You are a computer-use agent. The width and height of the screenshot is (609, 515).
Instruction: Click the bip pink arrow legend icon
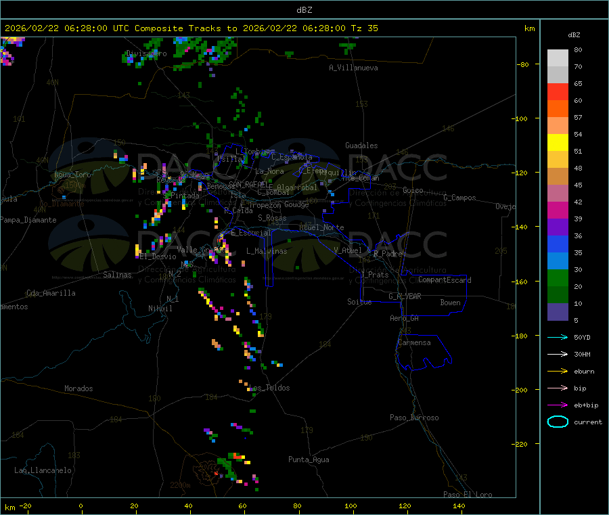558,388
